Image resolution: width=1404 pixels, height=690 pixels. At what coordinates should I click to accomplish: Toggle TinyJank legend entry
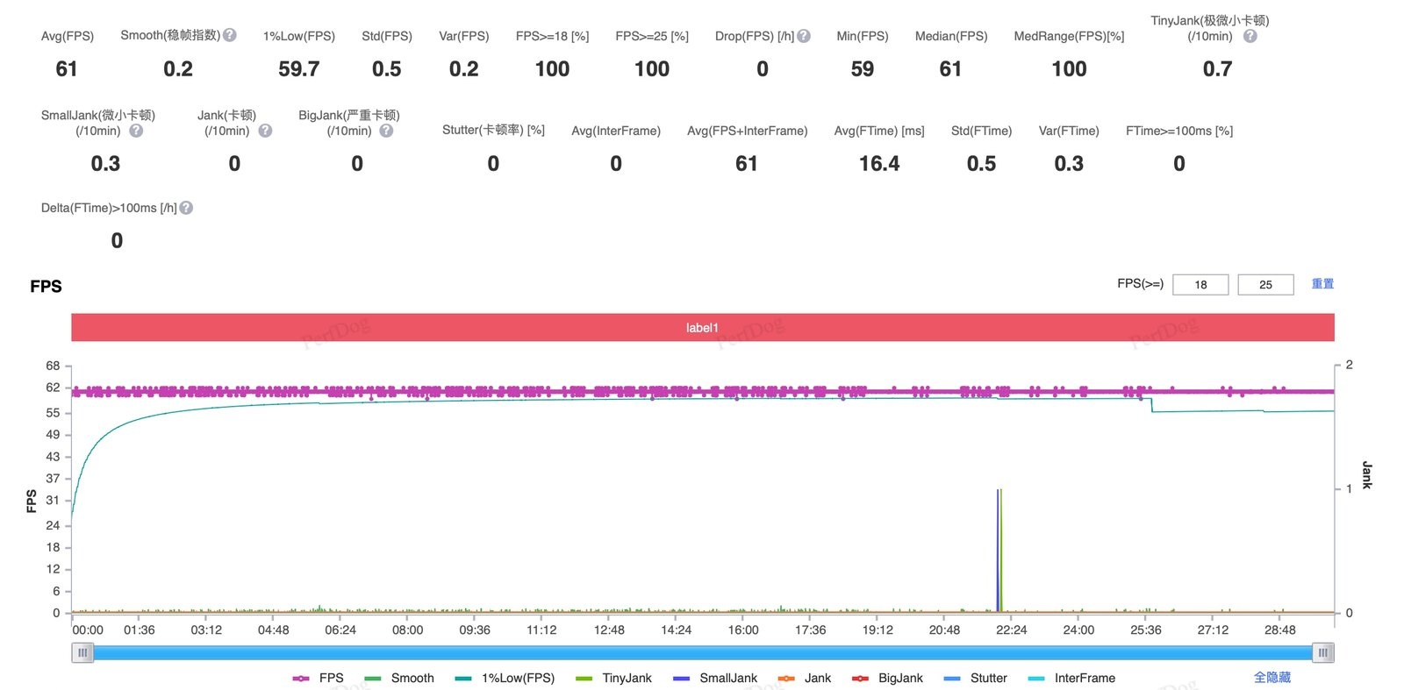point(614,678)
